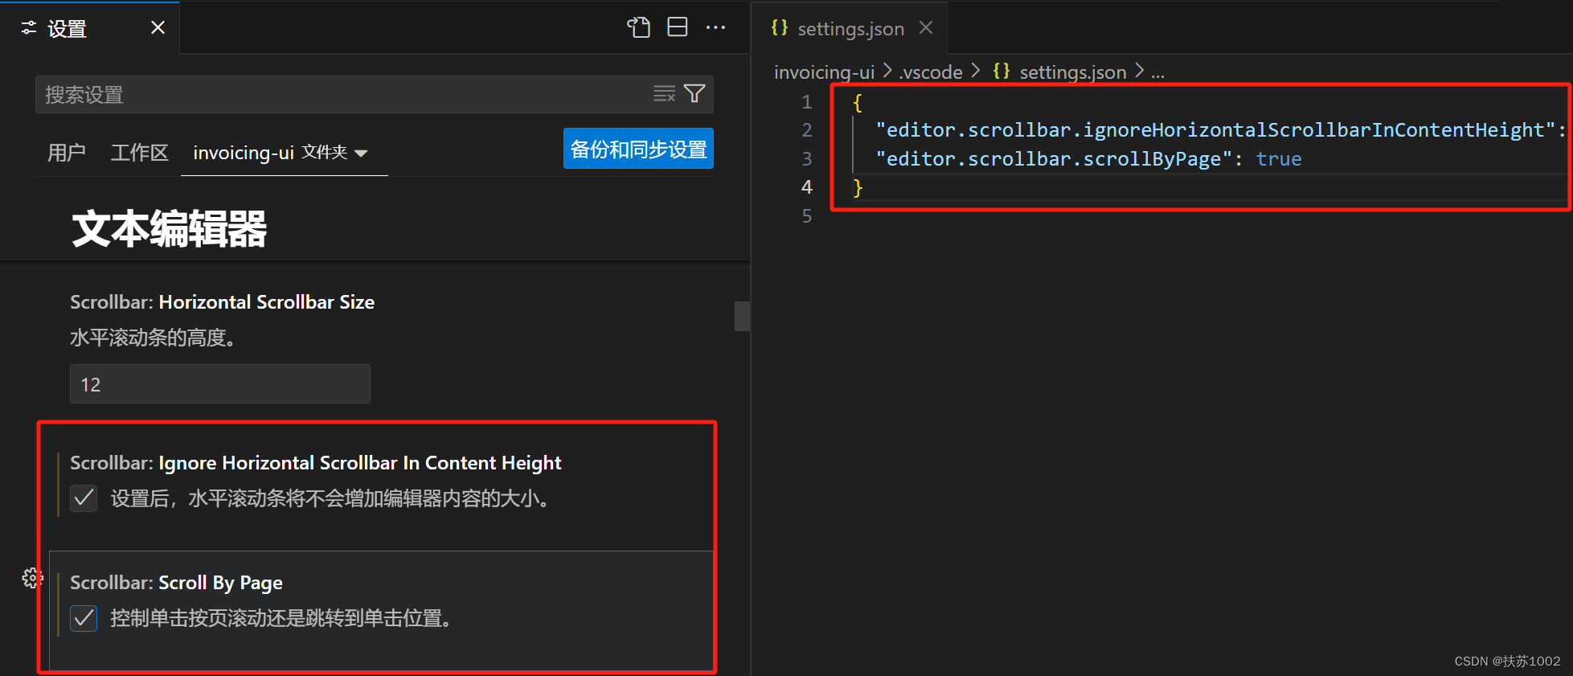Viewport: 1573px width, 676px height.
Task: Open the more actions ellipsis menu
Action: point(715,27)
